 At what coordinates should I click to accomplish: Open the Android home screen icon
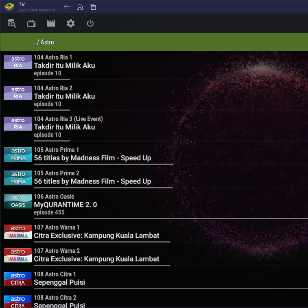80,7
